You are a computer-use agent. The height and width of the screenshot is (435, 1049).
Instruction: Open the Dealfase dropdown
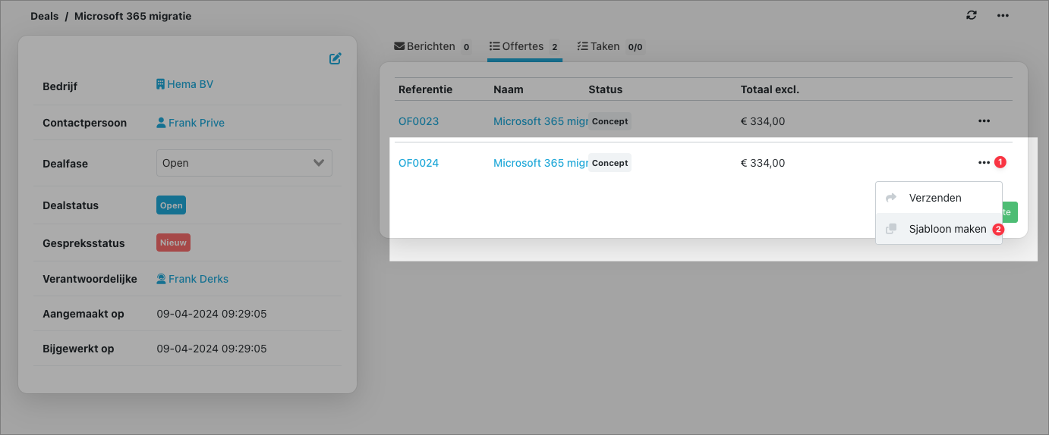(x=244, y=163)
